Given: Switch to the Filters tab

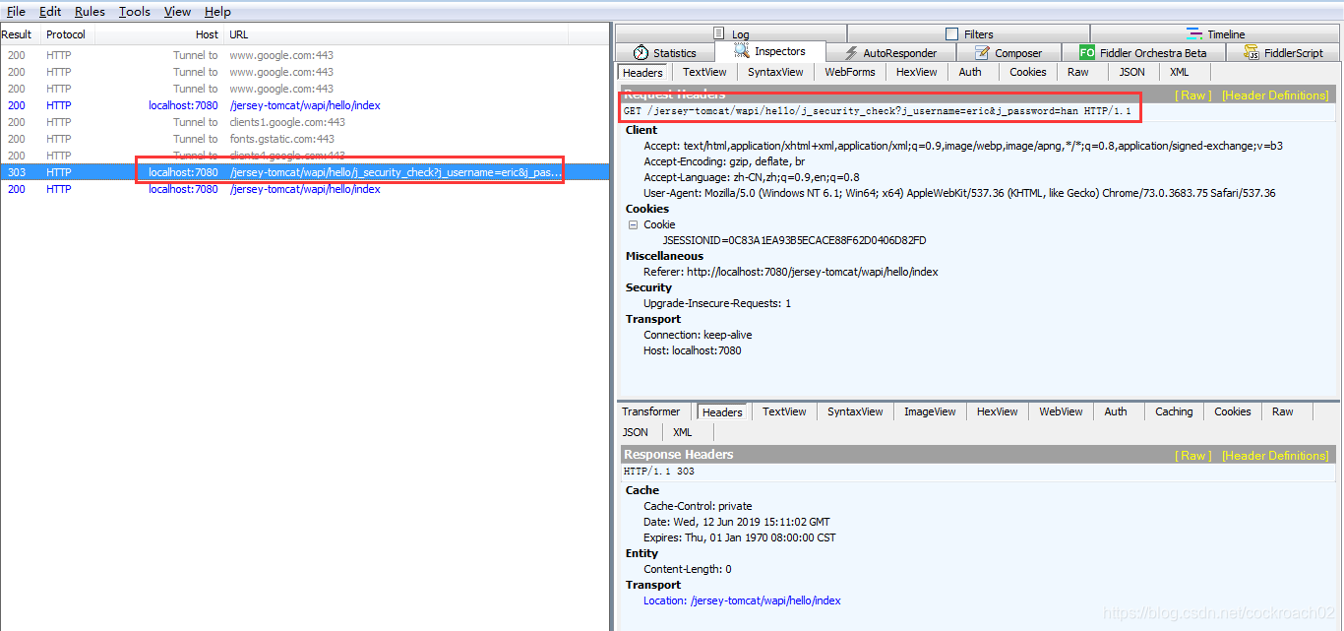Looking at the screenshot, I should (x=968, y=33).
